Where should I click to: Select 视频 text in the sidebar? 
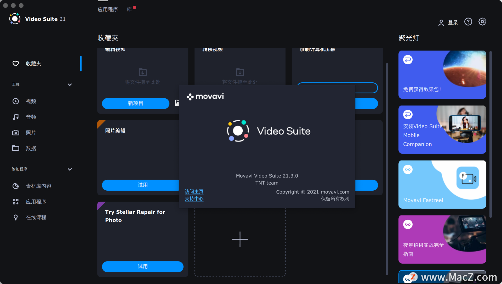tap(31, 101)
